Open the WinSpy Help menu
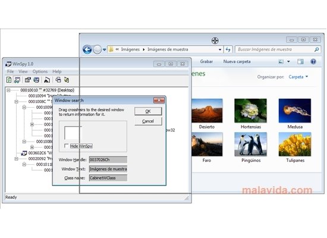This screenshot has width=327, height=238. click(x=56, y=71)
